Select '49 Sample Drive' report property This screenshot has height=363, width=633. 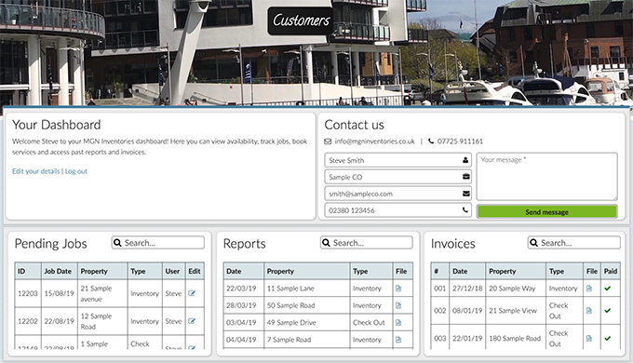click(307, 323)
